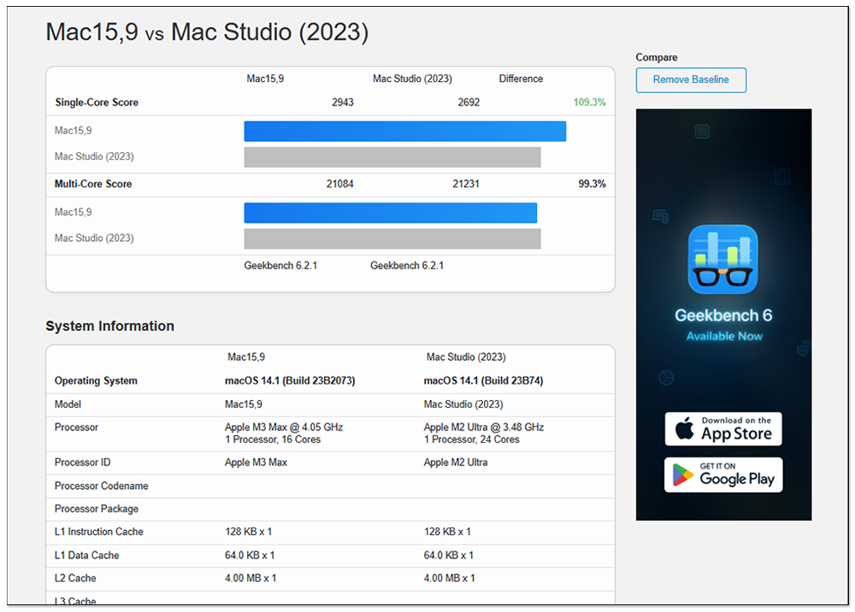Open the Get it on Google Play badge
This screenshot has height=612, width=855.
click(723, 474)
